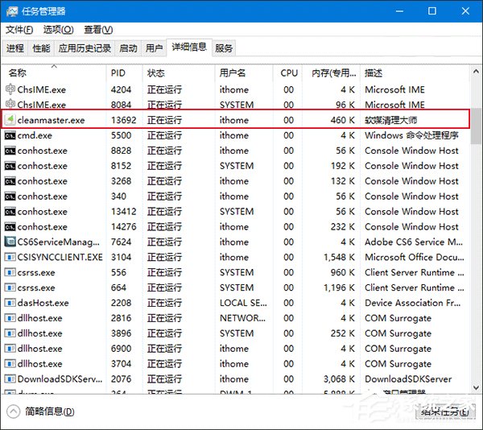This screenshot has width=483, height=430.
Task: Click the CS6ServiceManager process icon
Action: [10, 242]
